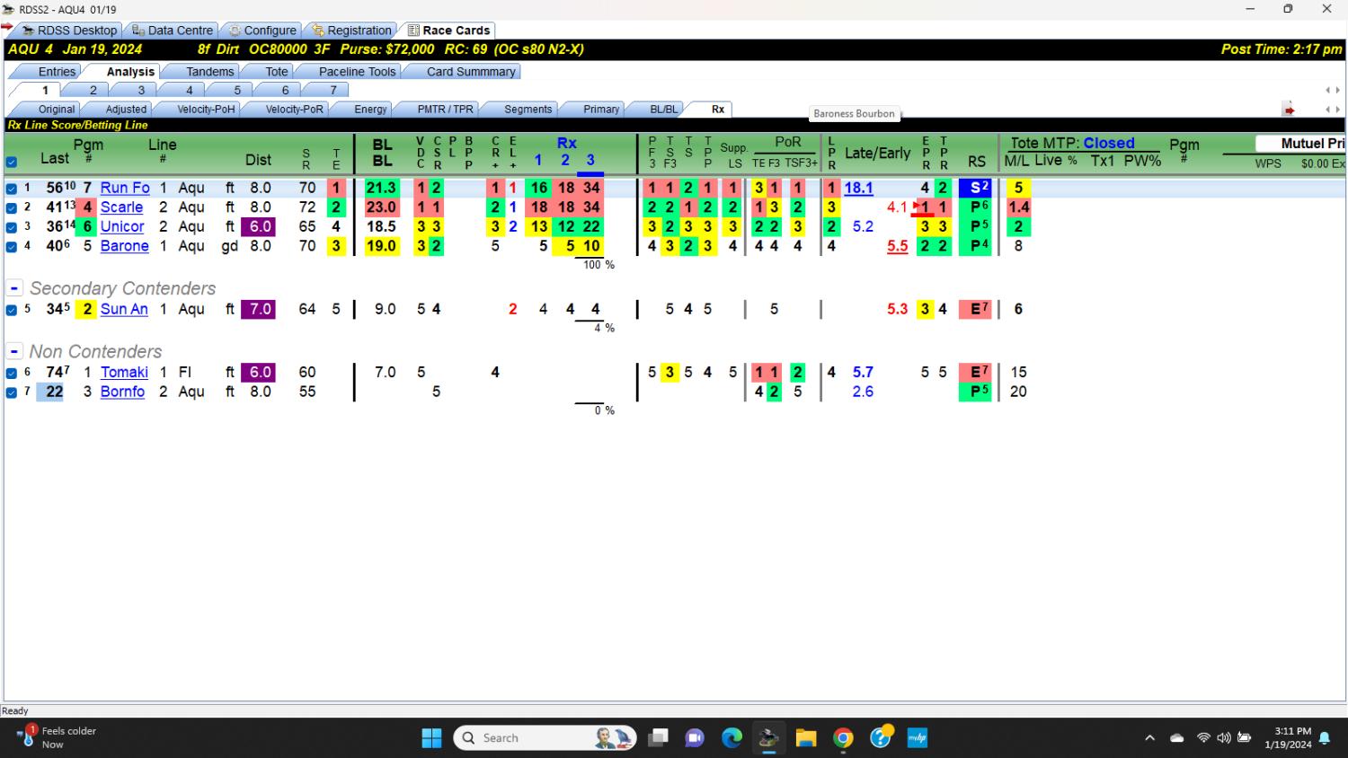Click Tote MTP Closed label
This screenshot has width=1348, height=758.
click(1072, 143)
